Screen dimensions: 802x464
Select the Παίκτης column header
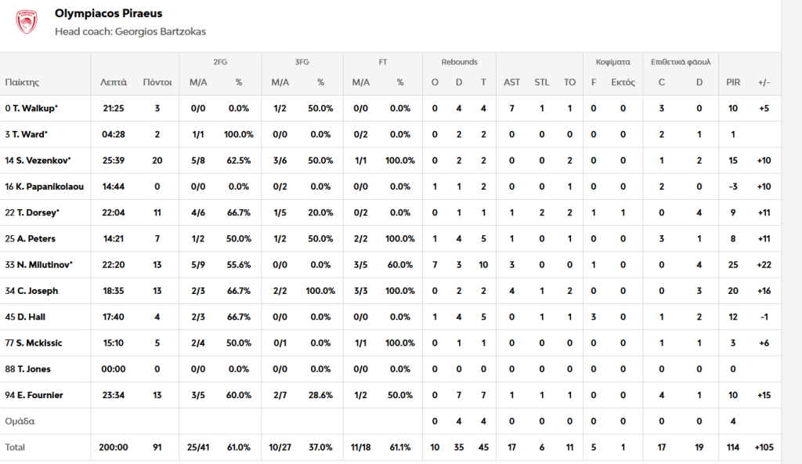pos(22,82)
